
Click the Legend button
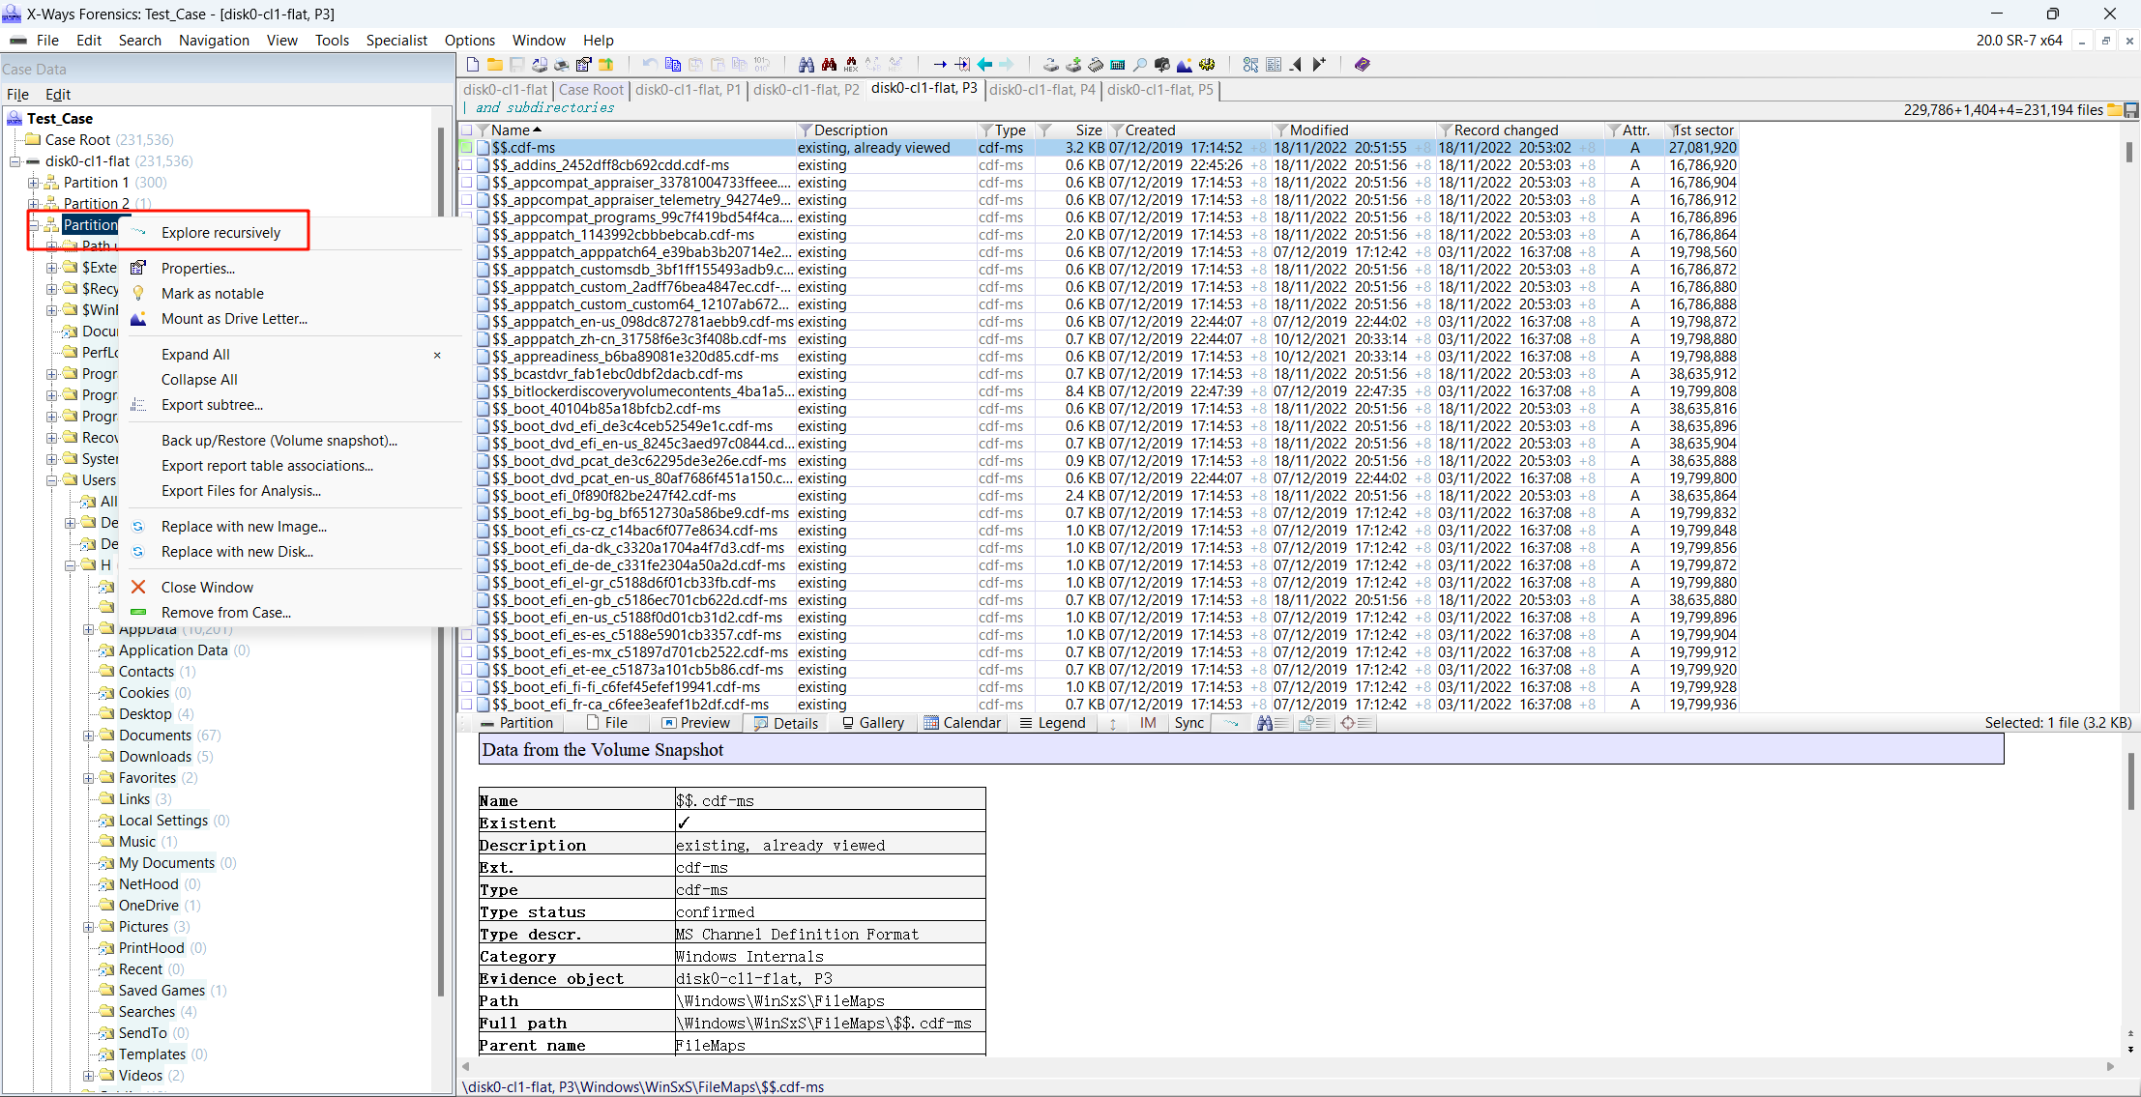click(1053, 723)
